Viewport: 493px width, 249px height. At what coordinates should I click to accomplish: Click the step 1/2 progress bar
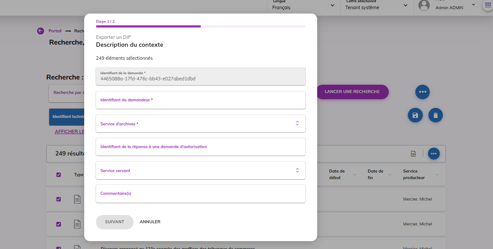(201, 27)
